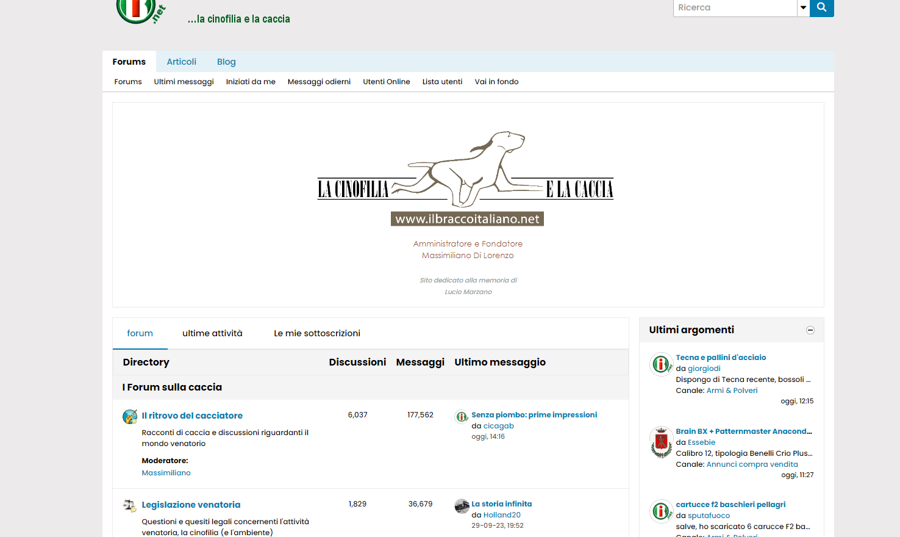Click avatar next to La storia infinita

point(462,506)
